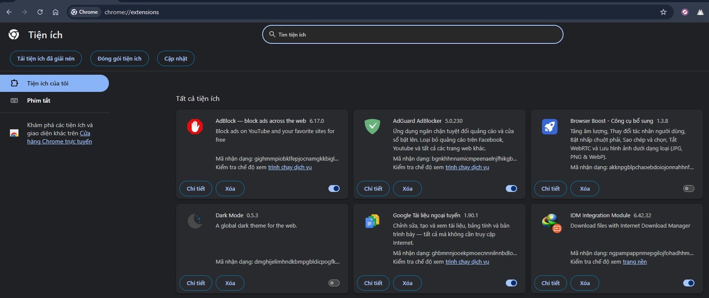Remove Google Tài liệu ngoại tuyến with Xóa
This screenshot has height=298, width=709.
pyautogui.click(x=407, y=283)
